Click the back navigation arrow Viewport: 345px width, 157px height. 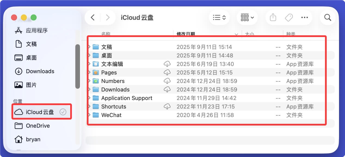92,17
